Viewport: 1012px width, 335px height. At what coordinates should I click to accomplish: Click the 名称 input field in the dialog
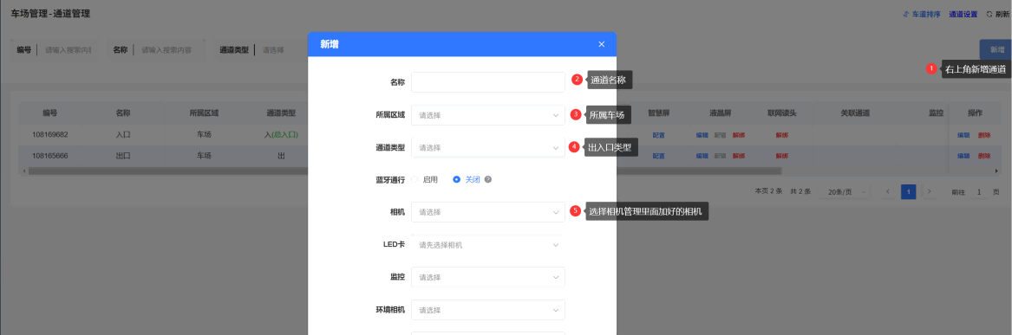point(488,82)
